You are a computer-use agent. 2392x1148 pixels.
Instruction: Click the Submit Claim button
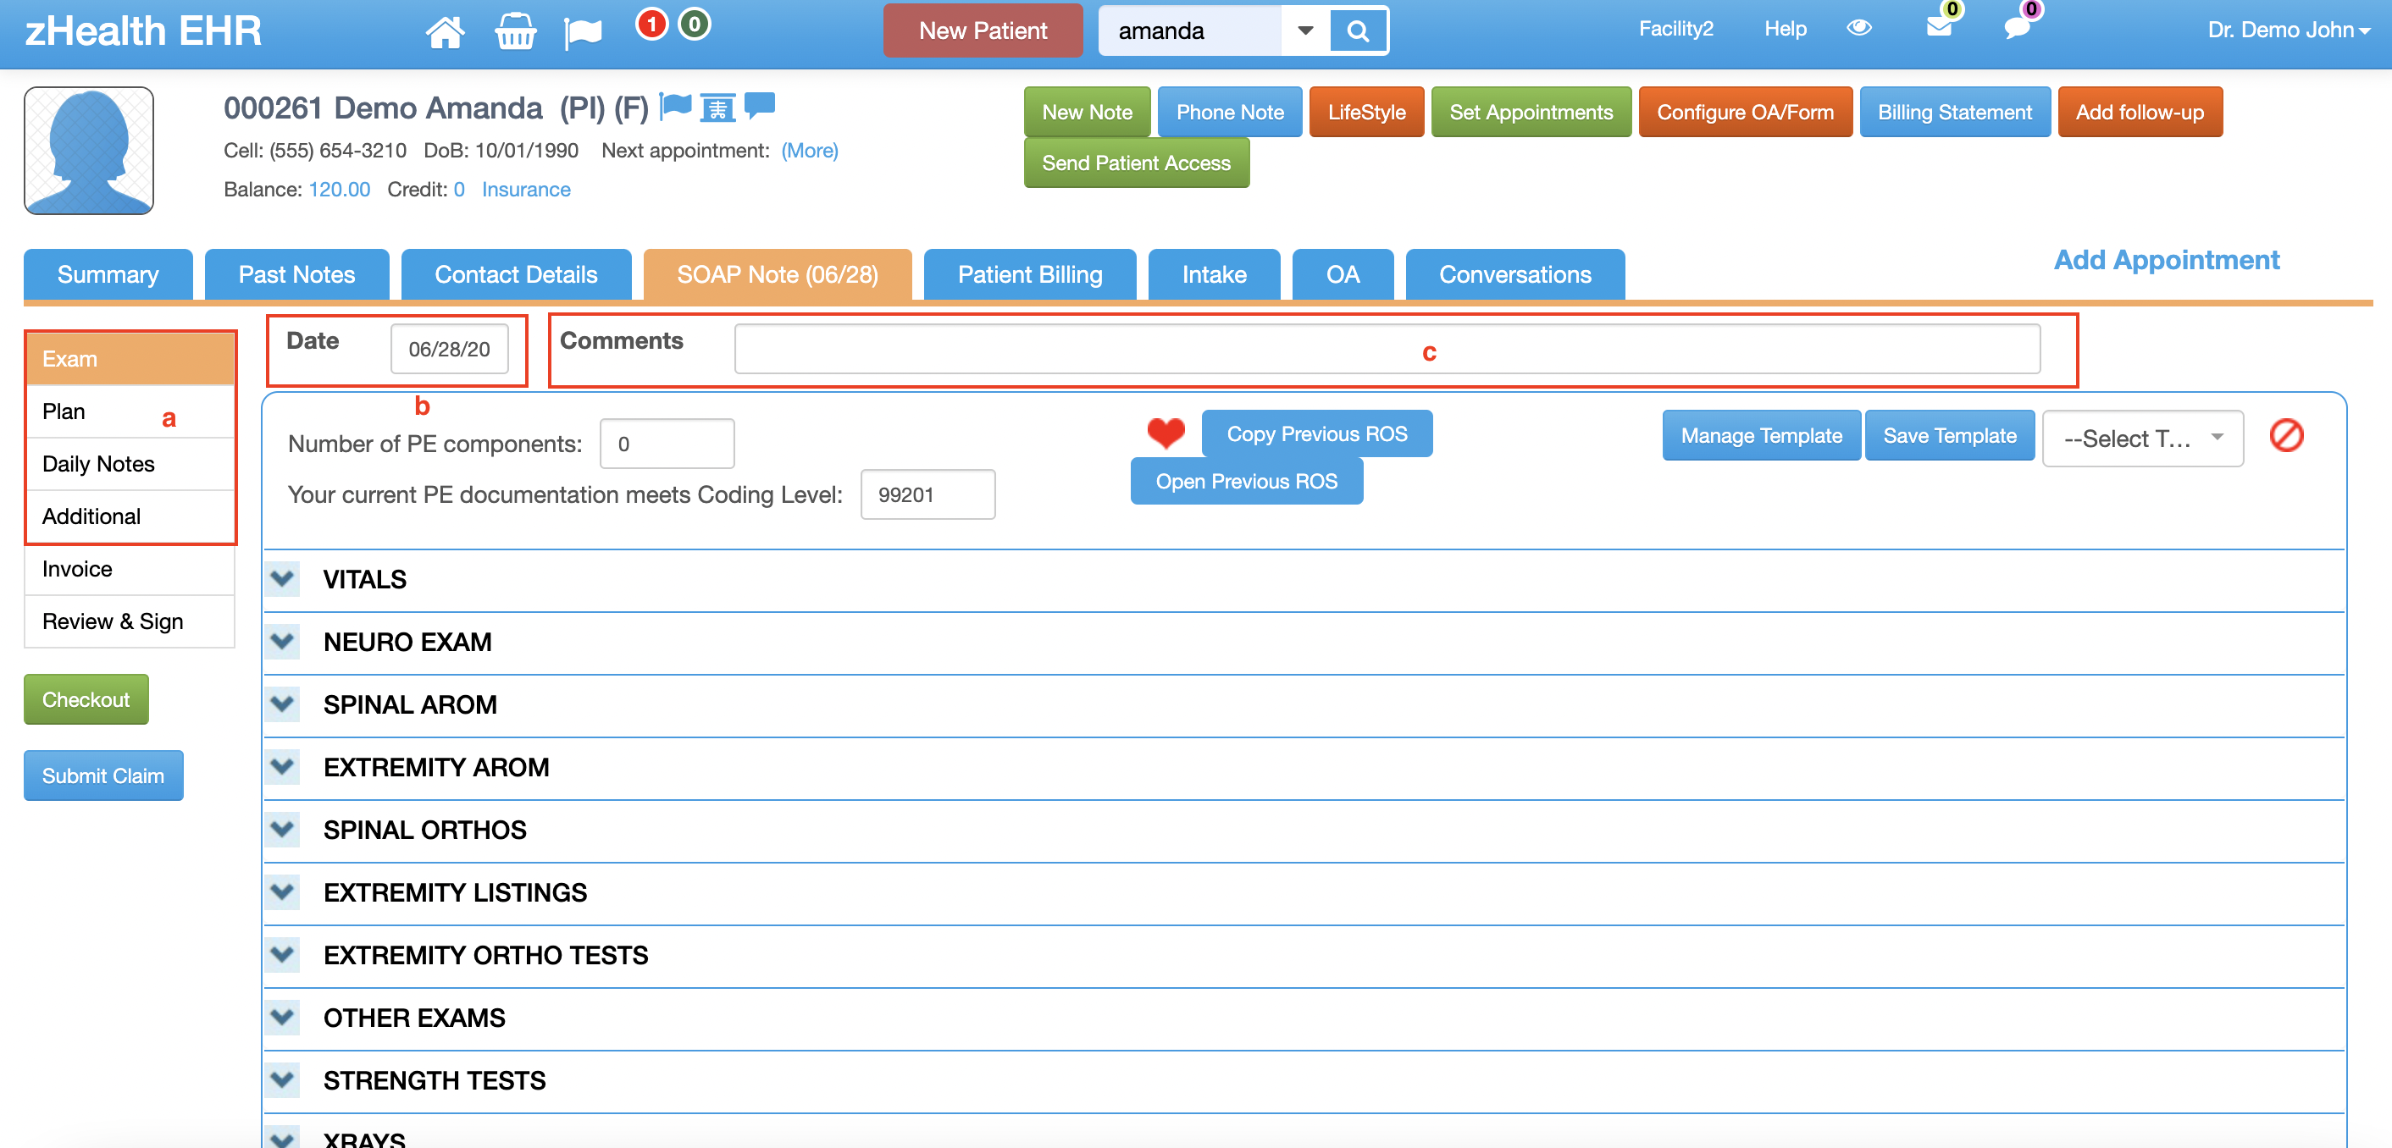pyautogui.click(x=103, y=775)
